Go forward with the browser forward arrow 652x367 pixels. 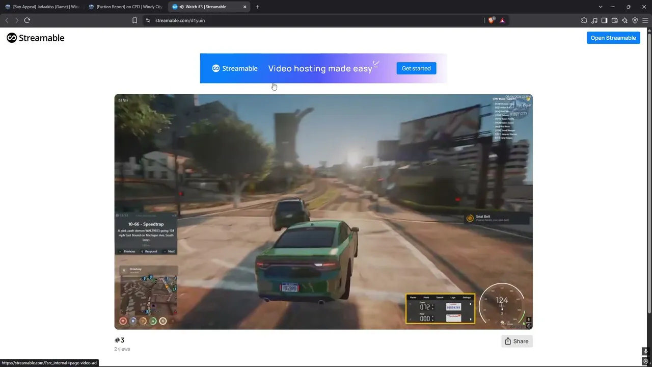coord(17,20)
